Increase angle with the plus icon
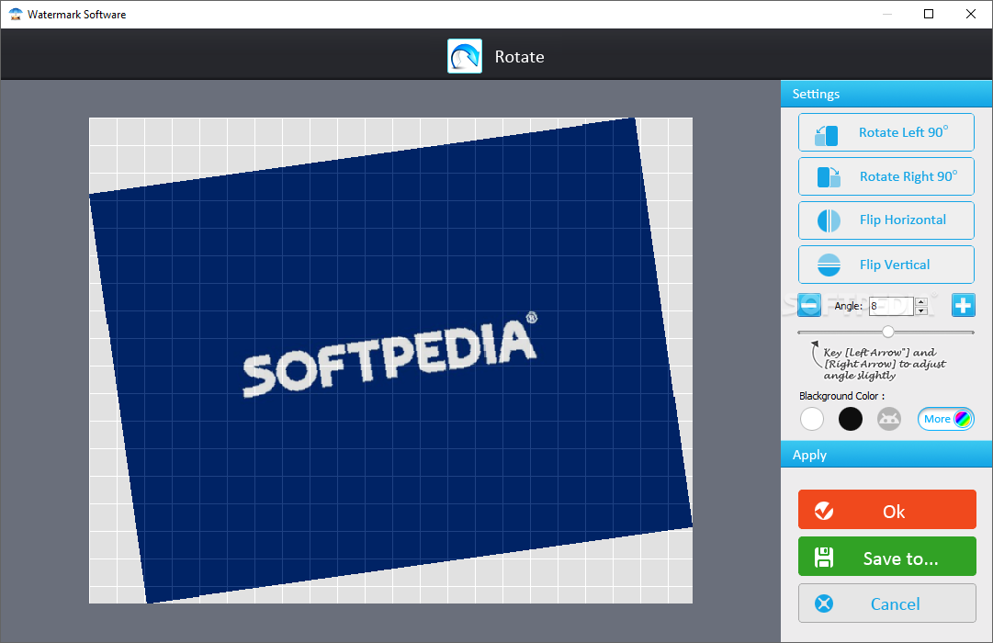The width and height of the screenshot is (993, 643). [x=964, y=305]
